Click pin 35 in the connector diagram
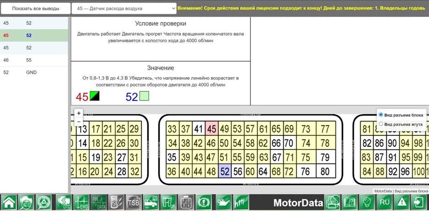Viewport: 429px width, 211px height. [x=173, y=157]
